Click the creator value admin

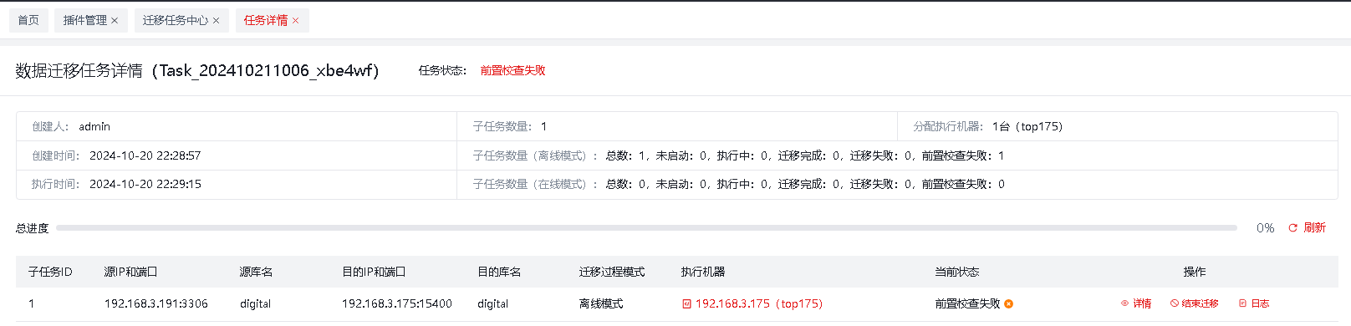click(x=94, y=126)
